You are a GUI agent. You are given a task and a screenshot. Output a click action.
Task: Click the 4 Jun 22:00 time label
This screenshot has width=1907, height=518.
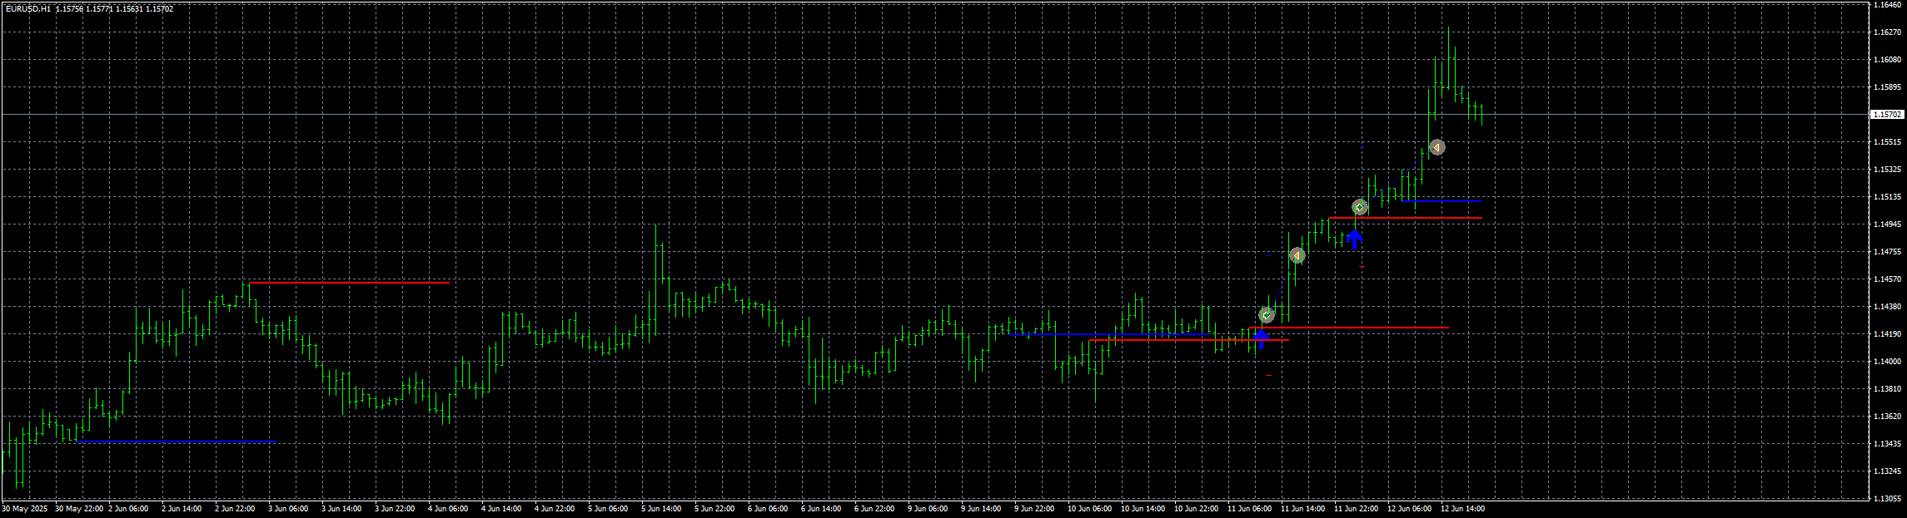(555, 509)
